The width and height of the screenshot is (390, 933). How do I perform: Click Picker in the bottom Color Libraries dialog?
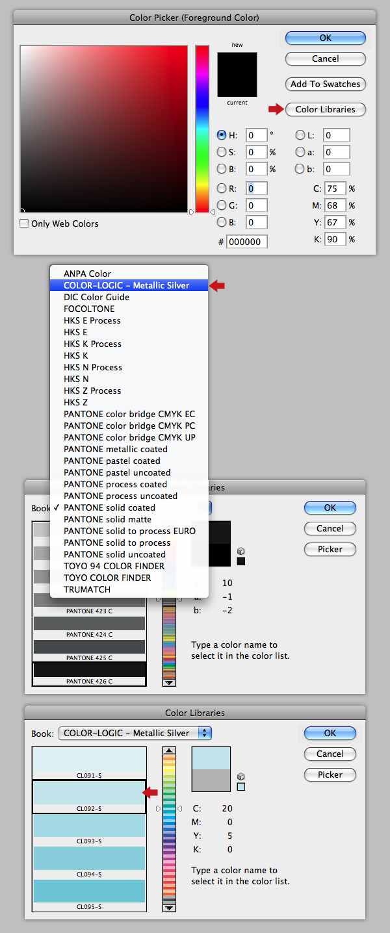click(330, 774)
